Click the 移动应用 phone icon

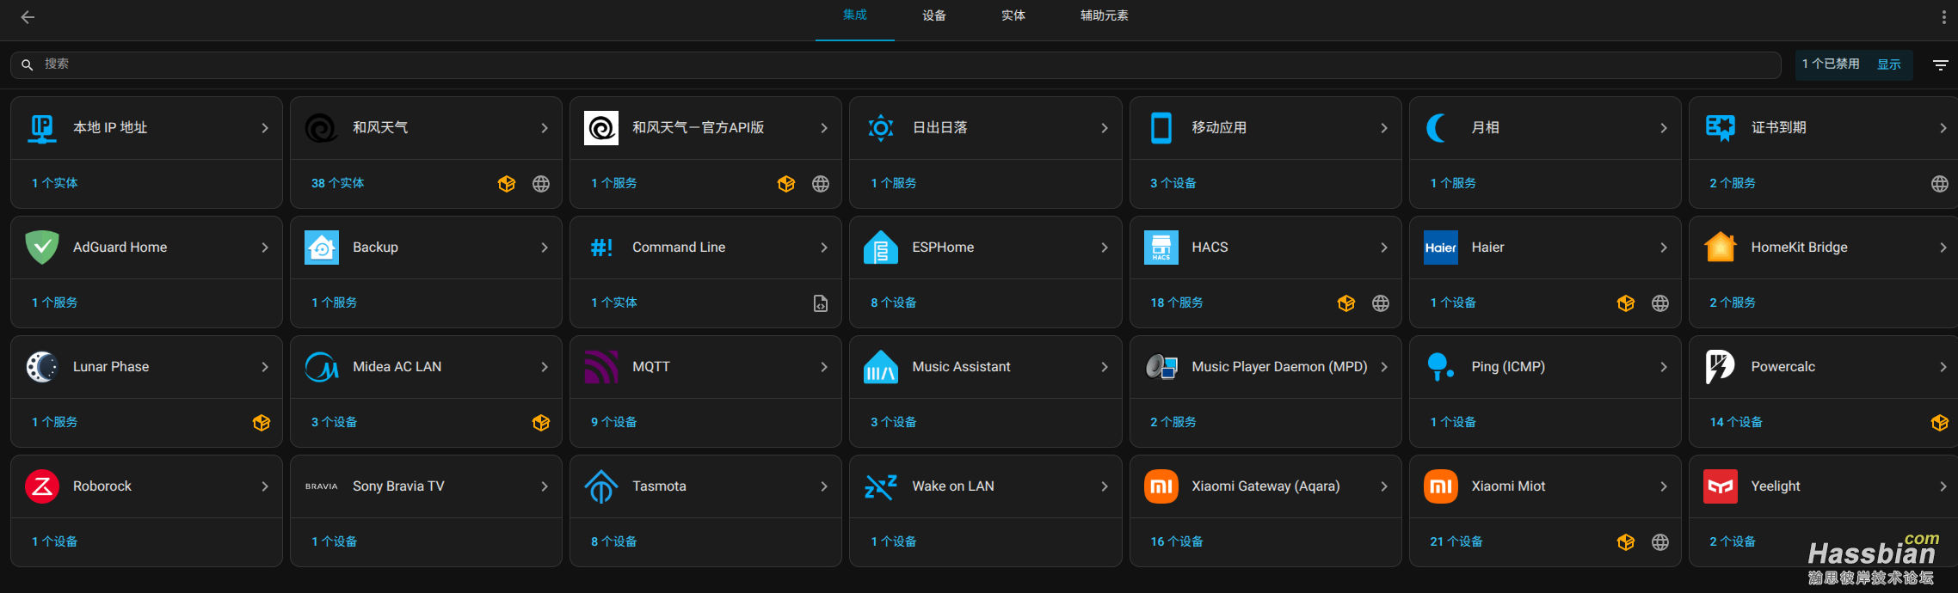[1161, 128]
